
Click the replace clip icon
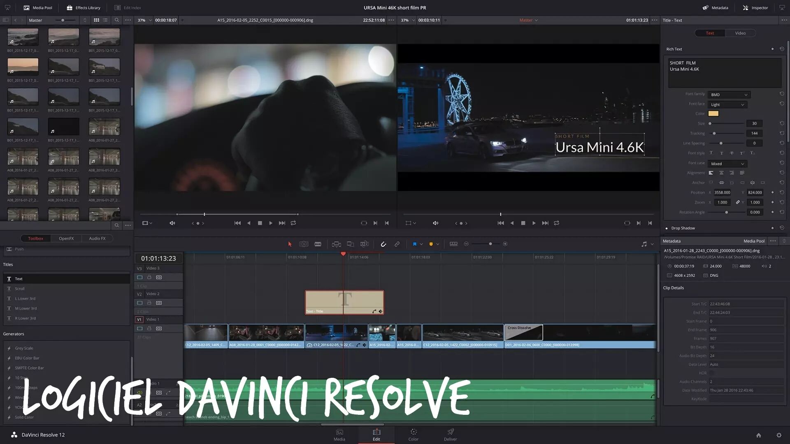tap(364, 244)
